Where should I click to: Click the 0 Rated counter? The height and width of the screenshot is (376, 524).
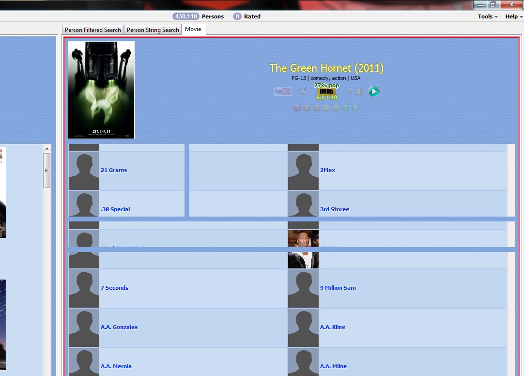pyautogui.click(x=247, y=16)
